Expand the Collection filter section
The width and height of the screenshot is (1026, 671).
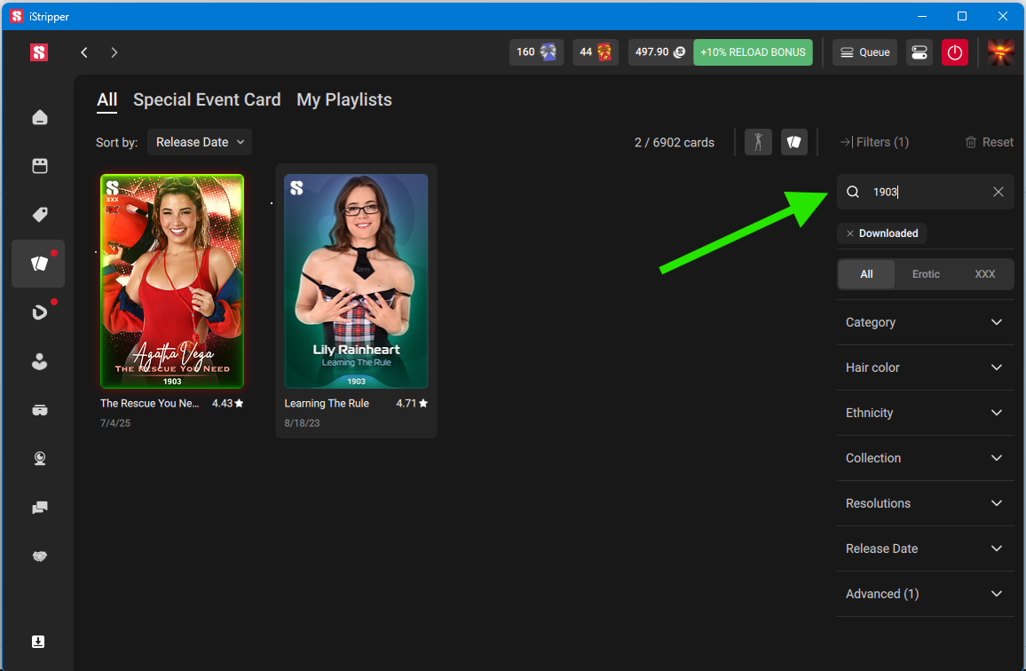click(x=925, y=458)
